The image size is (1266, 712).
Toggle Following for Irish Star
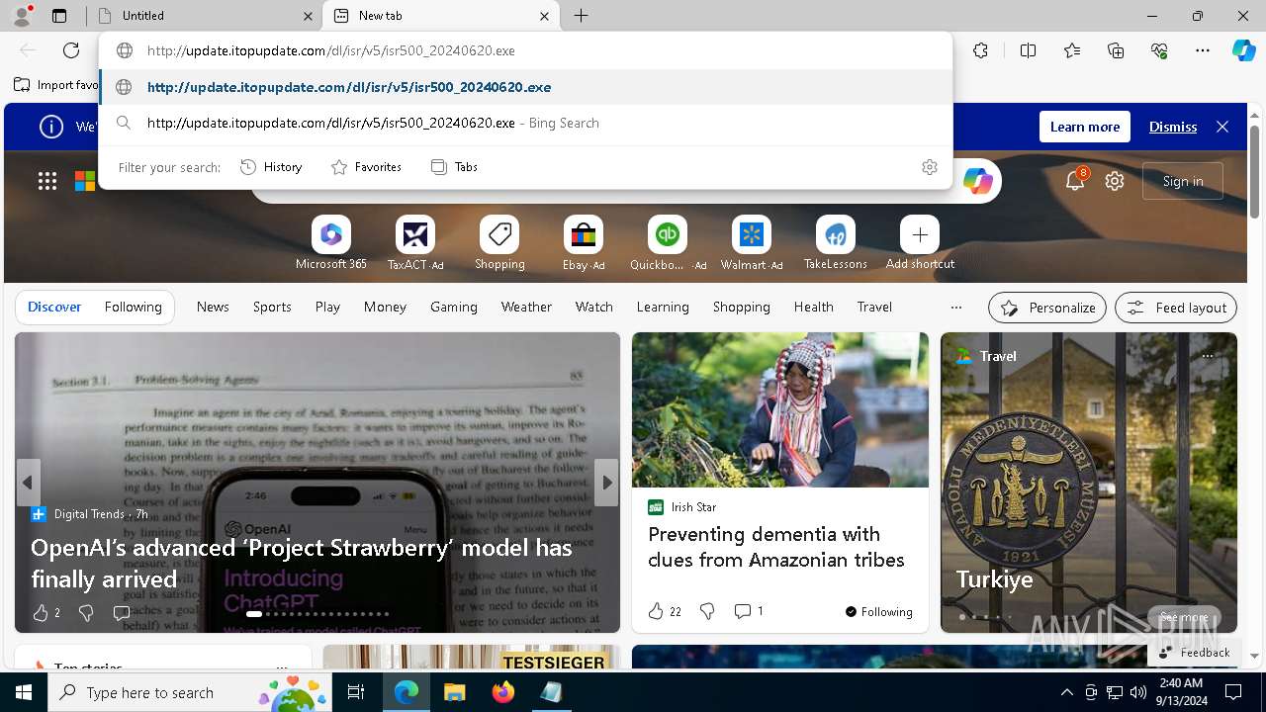click(x=878, y=611)
